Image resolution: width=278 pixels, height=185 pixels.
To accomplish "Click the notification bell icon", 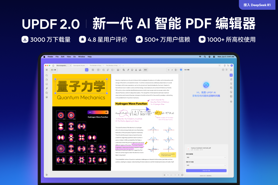I will point(225,65).
